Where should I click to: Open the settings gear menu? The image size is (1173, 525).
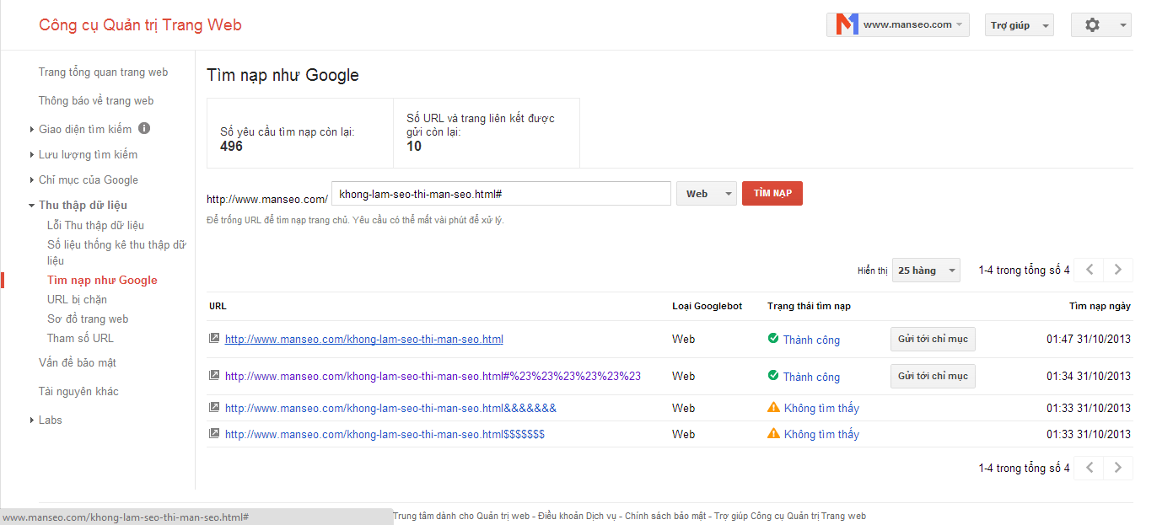click(x=1101, y=25)
